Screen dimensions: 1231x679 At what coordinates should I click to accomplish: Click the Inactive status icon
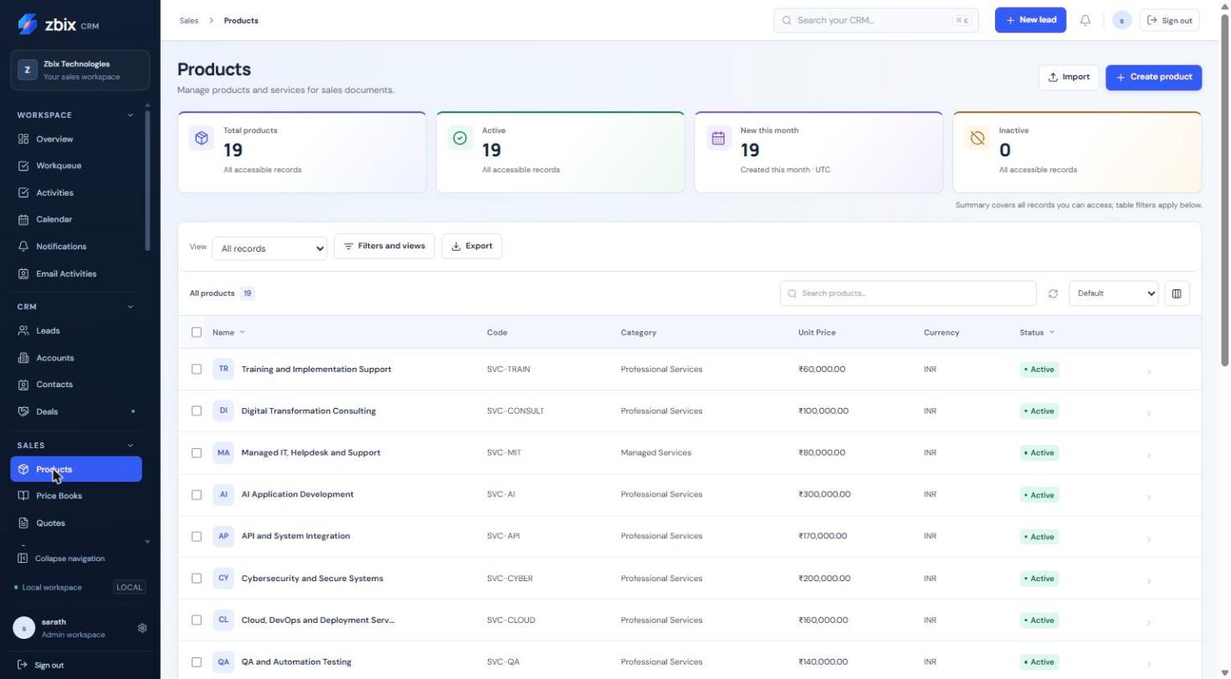pos(977,139)
